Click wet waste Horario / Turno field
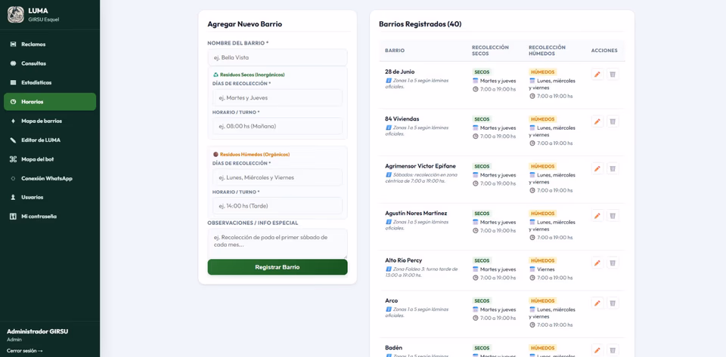Screen dimensions: 726x357 278,206
